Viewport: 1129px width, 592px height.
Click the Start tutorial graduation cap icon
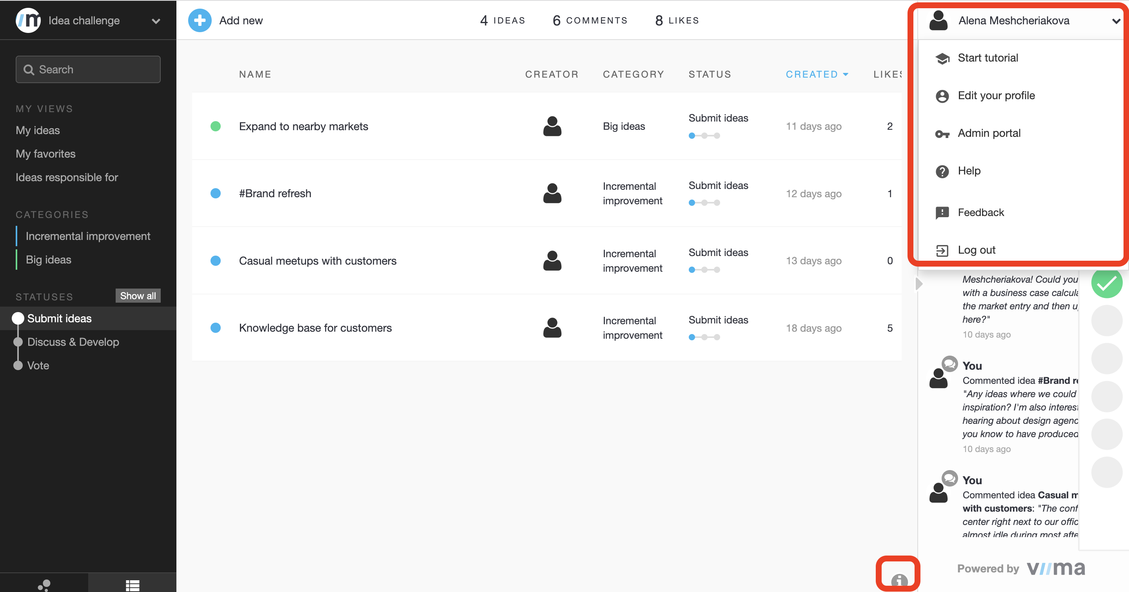[x=942, y=58]
